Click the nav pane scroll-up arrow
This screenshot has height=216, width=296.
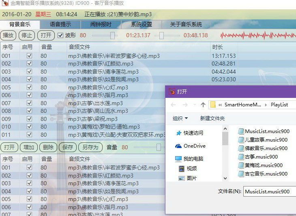coord(225,129)
